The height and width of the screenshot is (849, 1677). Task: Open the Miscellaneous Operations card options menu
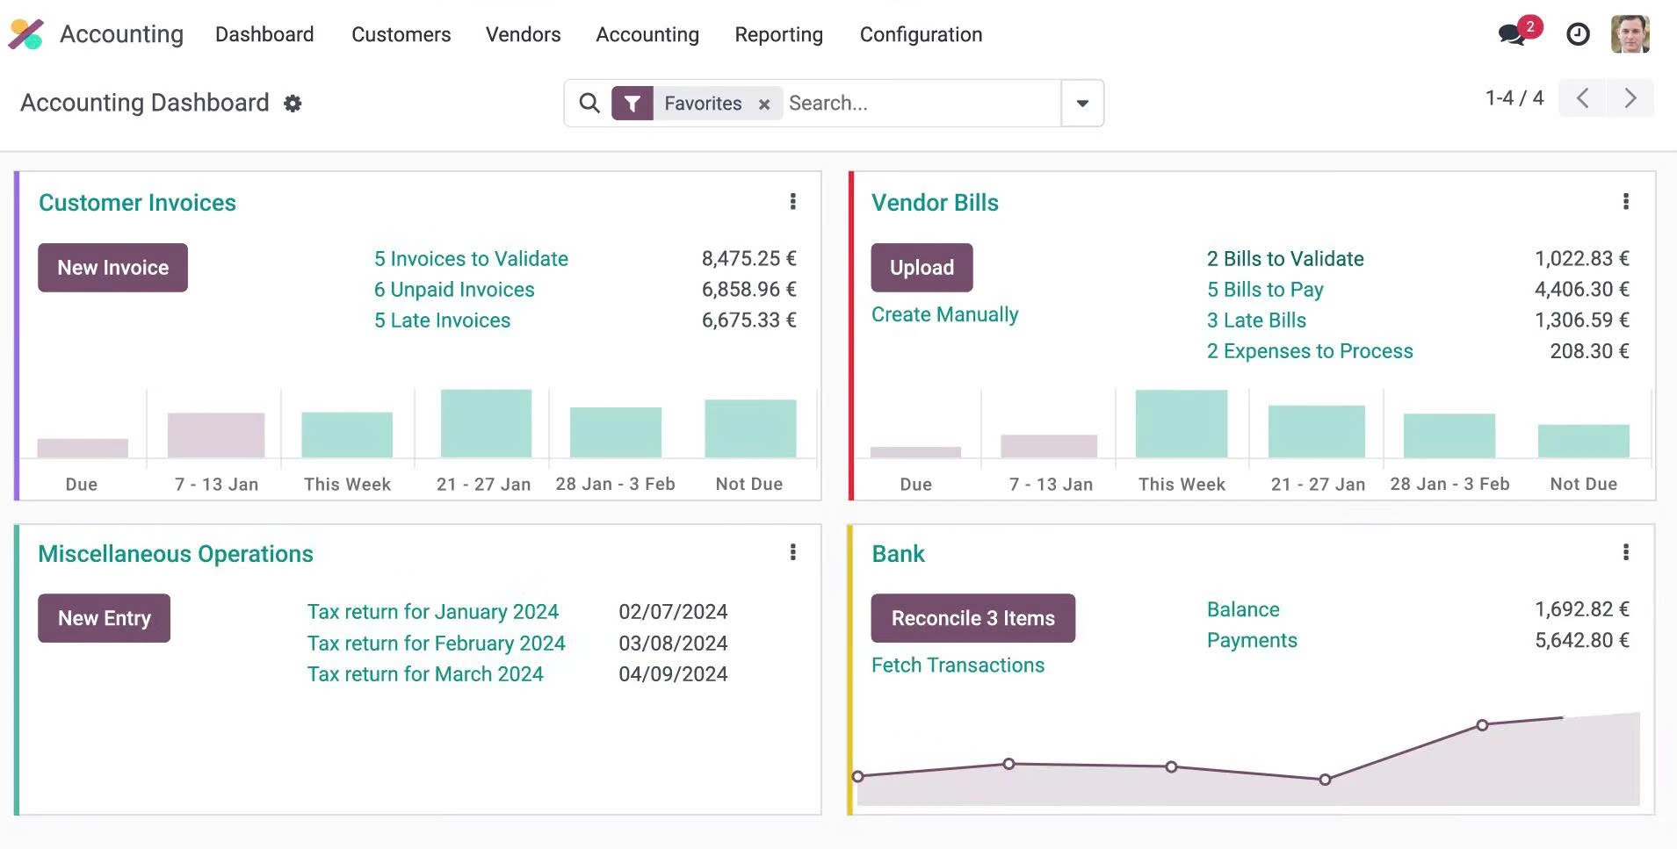point(792,552)
